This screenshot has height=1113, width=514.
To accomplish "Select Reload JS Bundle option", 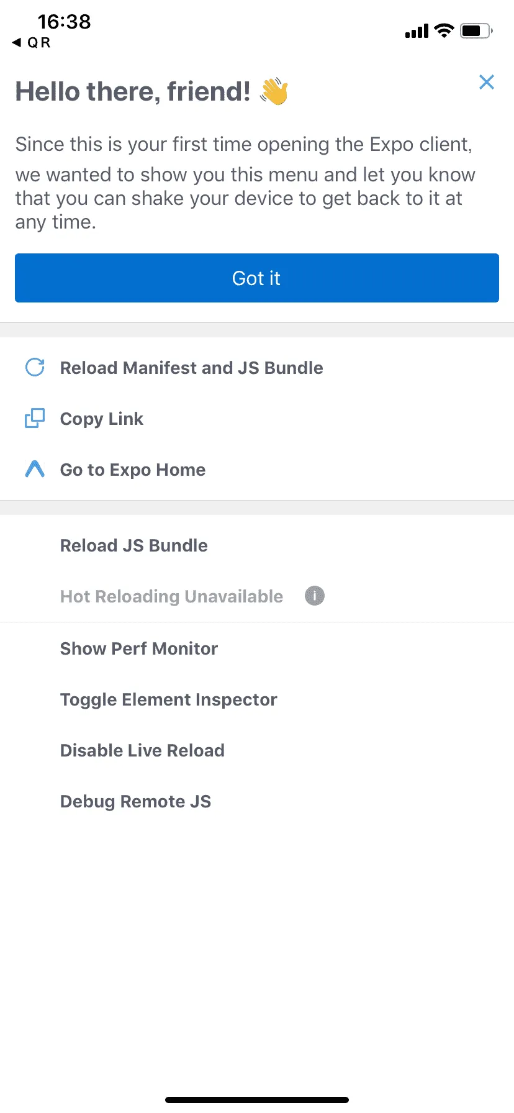I will [134, 545].
